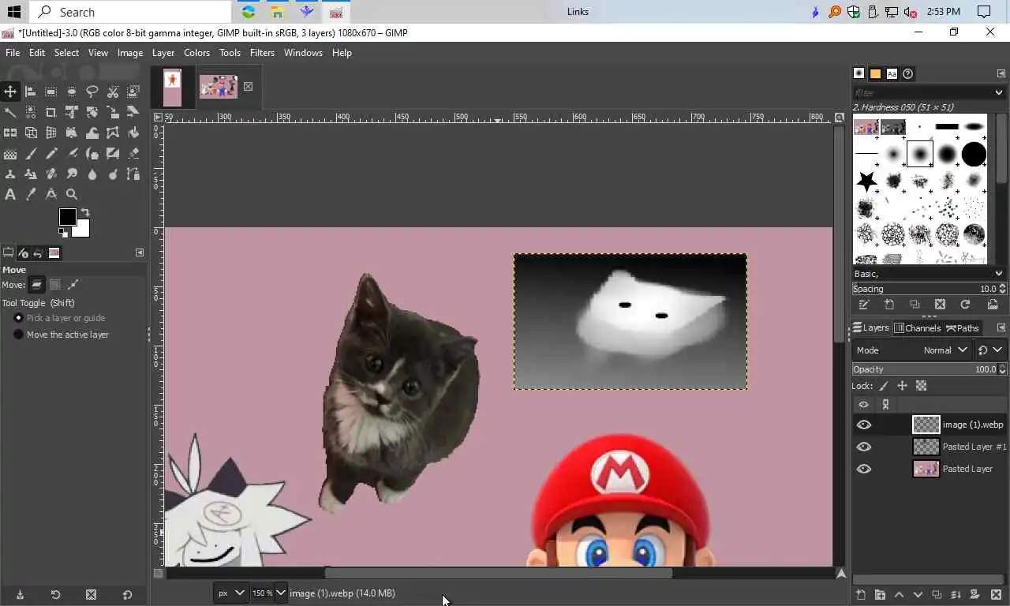Image resolution: width=1010 pixels, height=606 pixels.
Task: Select the Move tool in toolbox
Action: [x=10, y=92]
